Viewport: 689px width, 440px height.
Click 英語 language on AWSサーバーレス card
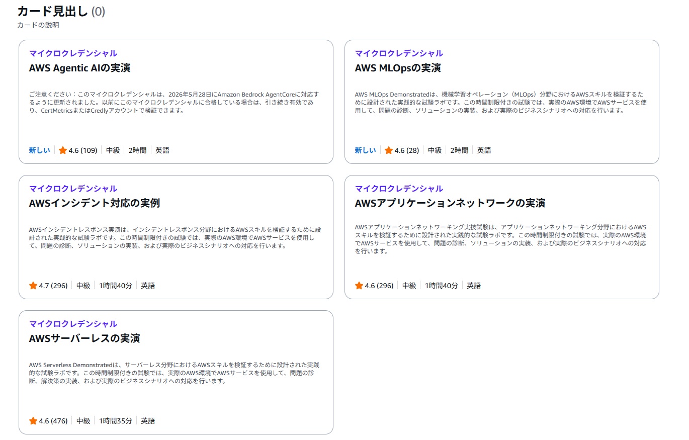click(x=148, y=421)
